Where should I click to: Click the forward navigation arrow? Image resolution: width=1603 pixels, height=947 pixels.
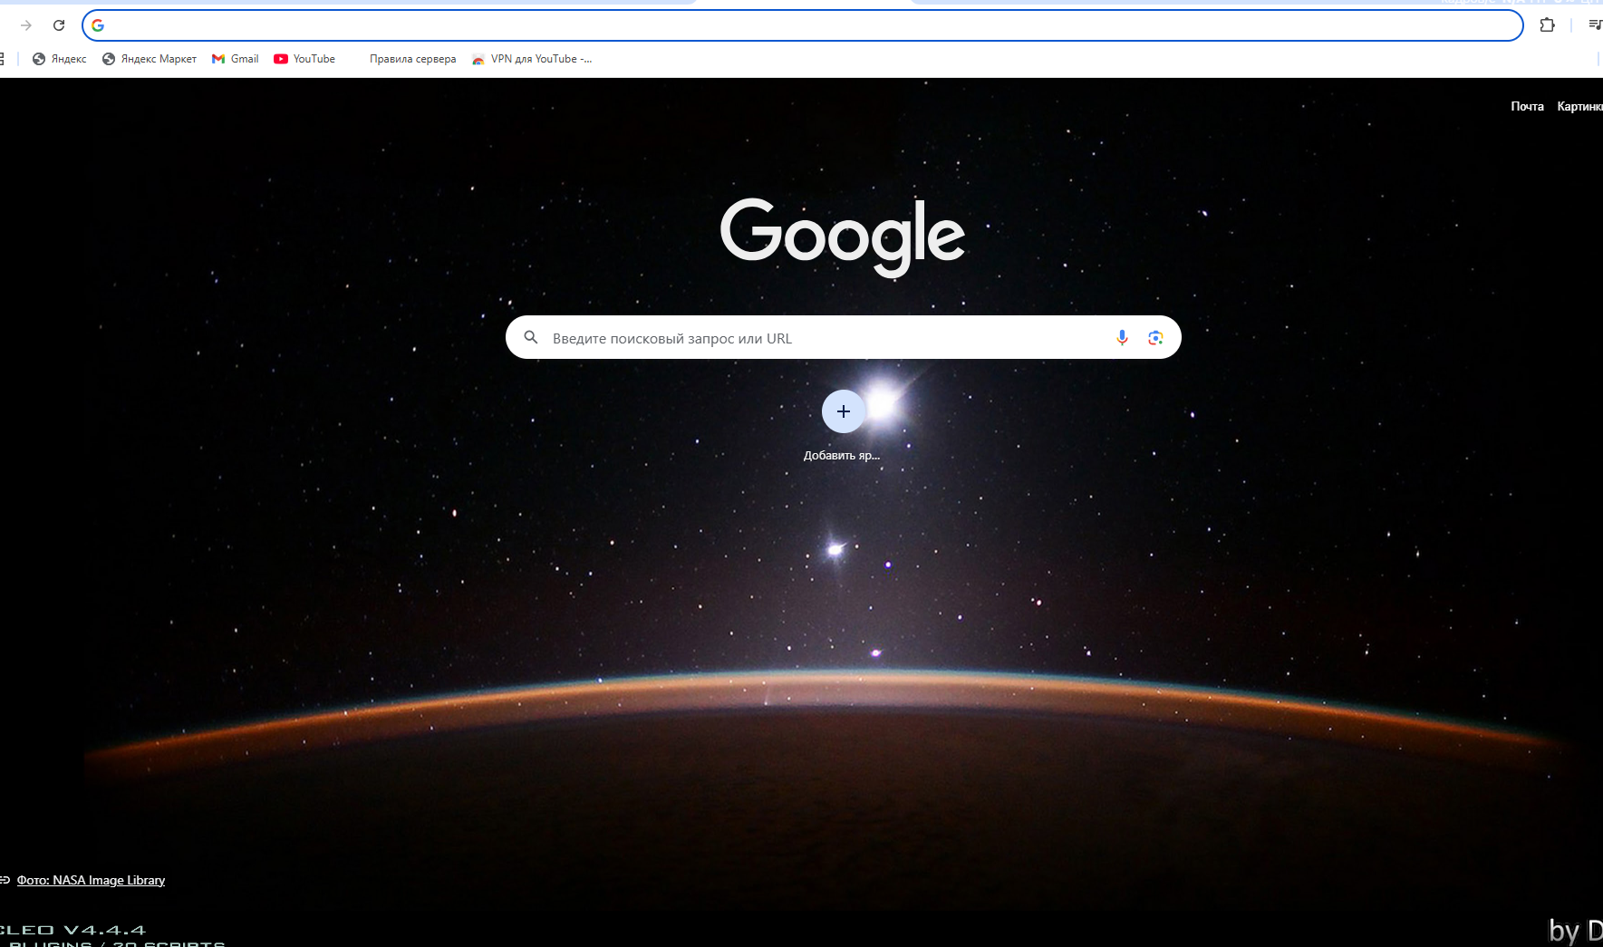click(25, 25)
